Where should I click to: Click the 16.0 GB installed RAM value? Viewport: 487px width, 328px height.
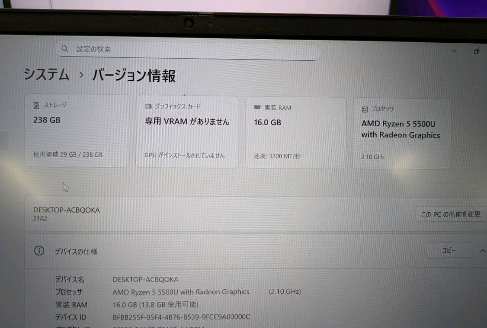coord(267,123)
